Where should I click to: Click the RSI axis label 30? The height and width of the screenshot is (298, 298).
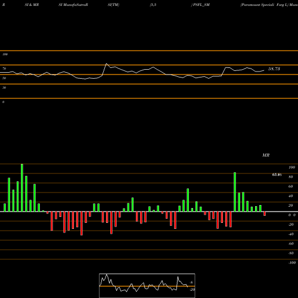pyautogui.click(x=4, y=88)
